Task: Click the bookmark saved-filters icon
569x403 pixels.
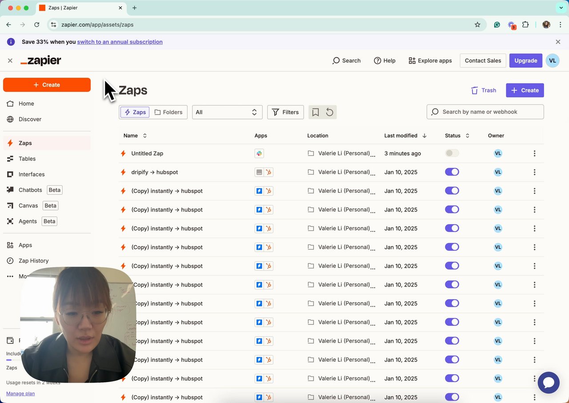Action: click(316, 112)
